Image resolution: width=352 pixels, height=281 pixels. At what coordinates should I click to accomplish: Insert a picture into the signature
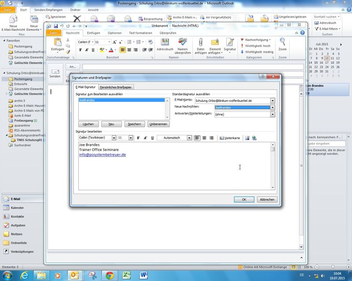click(247, 138)
